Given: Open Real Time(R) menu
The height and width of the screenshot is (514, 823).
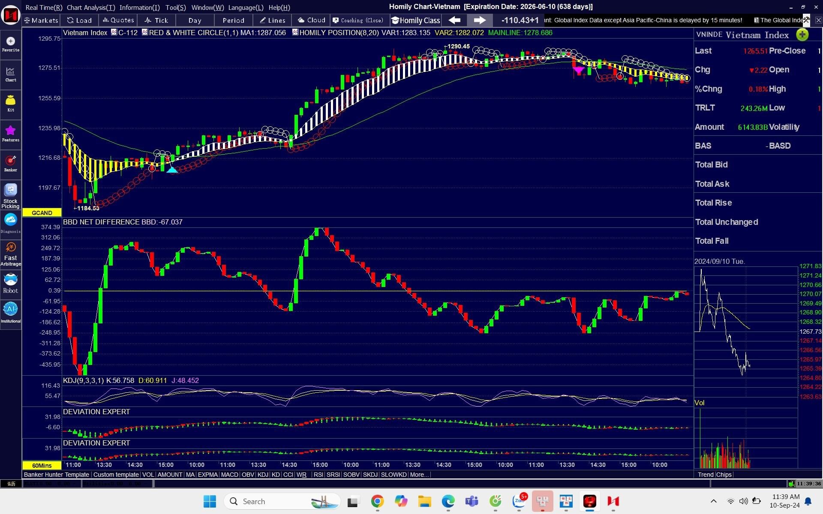Looking at the screenshot, I should click(44, 7).
